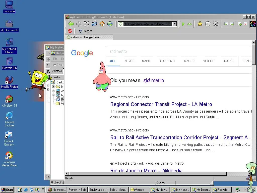Open bookmarks with the yellow star icon
The height and width of the screenshot is (193, 257).
tap(200, 24)
